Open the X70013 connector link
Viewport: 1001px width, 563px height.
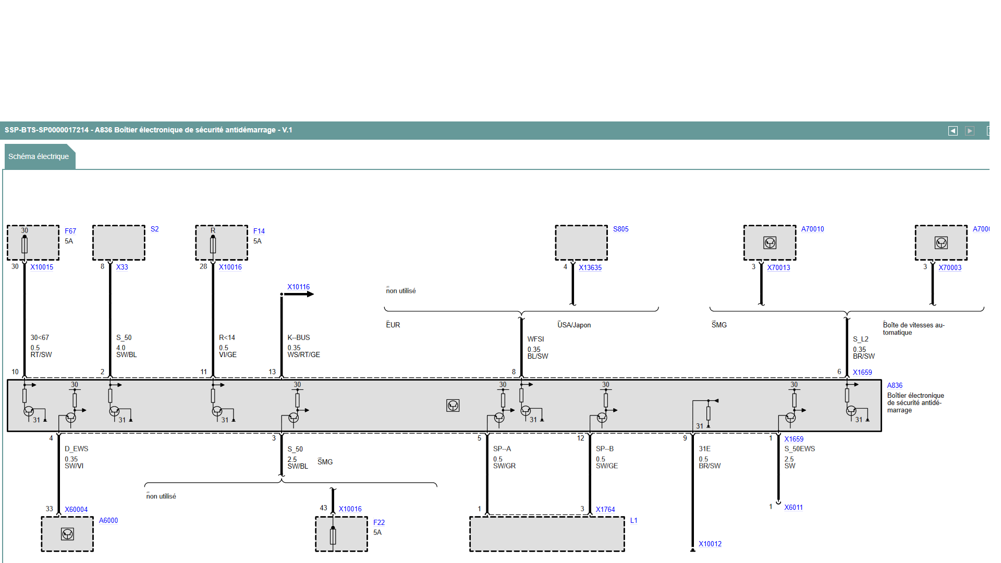778,268
